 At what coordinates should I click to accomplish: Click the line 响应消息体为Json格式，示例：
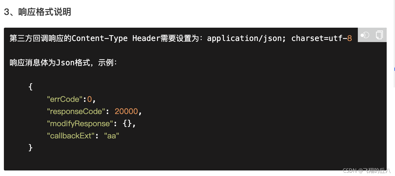[x=64, y=63]
